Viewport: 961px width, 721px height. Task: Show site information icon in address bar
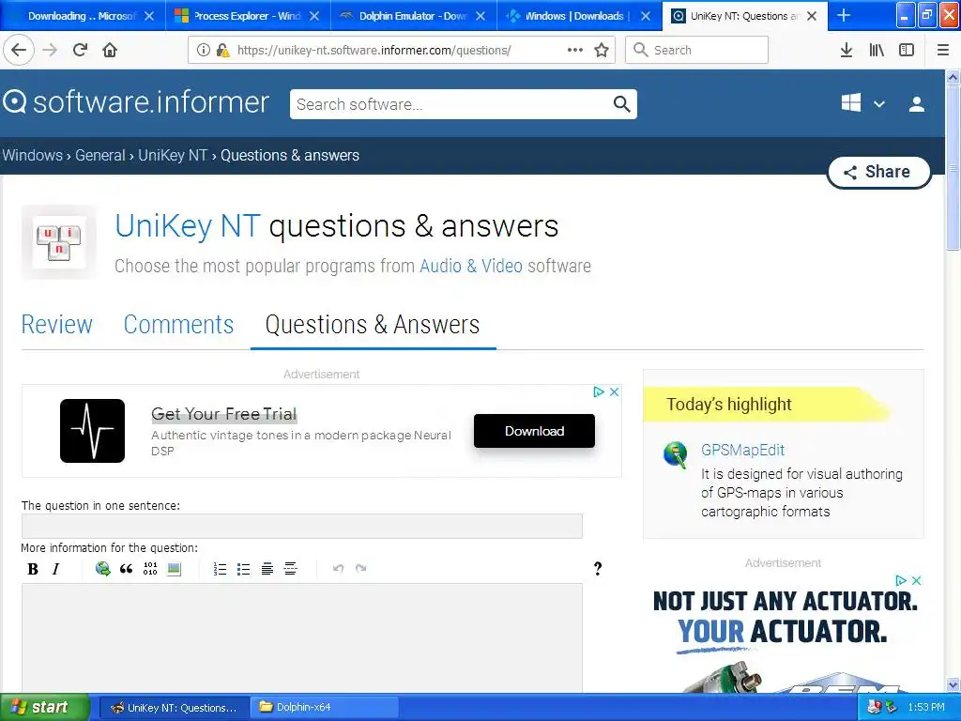coord(203,51)
